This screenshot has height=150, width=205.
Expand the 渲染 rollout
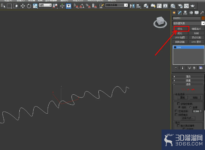pos(188,76)
